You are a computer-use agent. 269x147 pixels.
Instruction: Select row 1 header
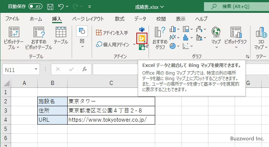pos(6,92)
